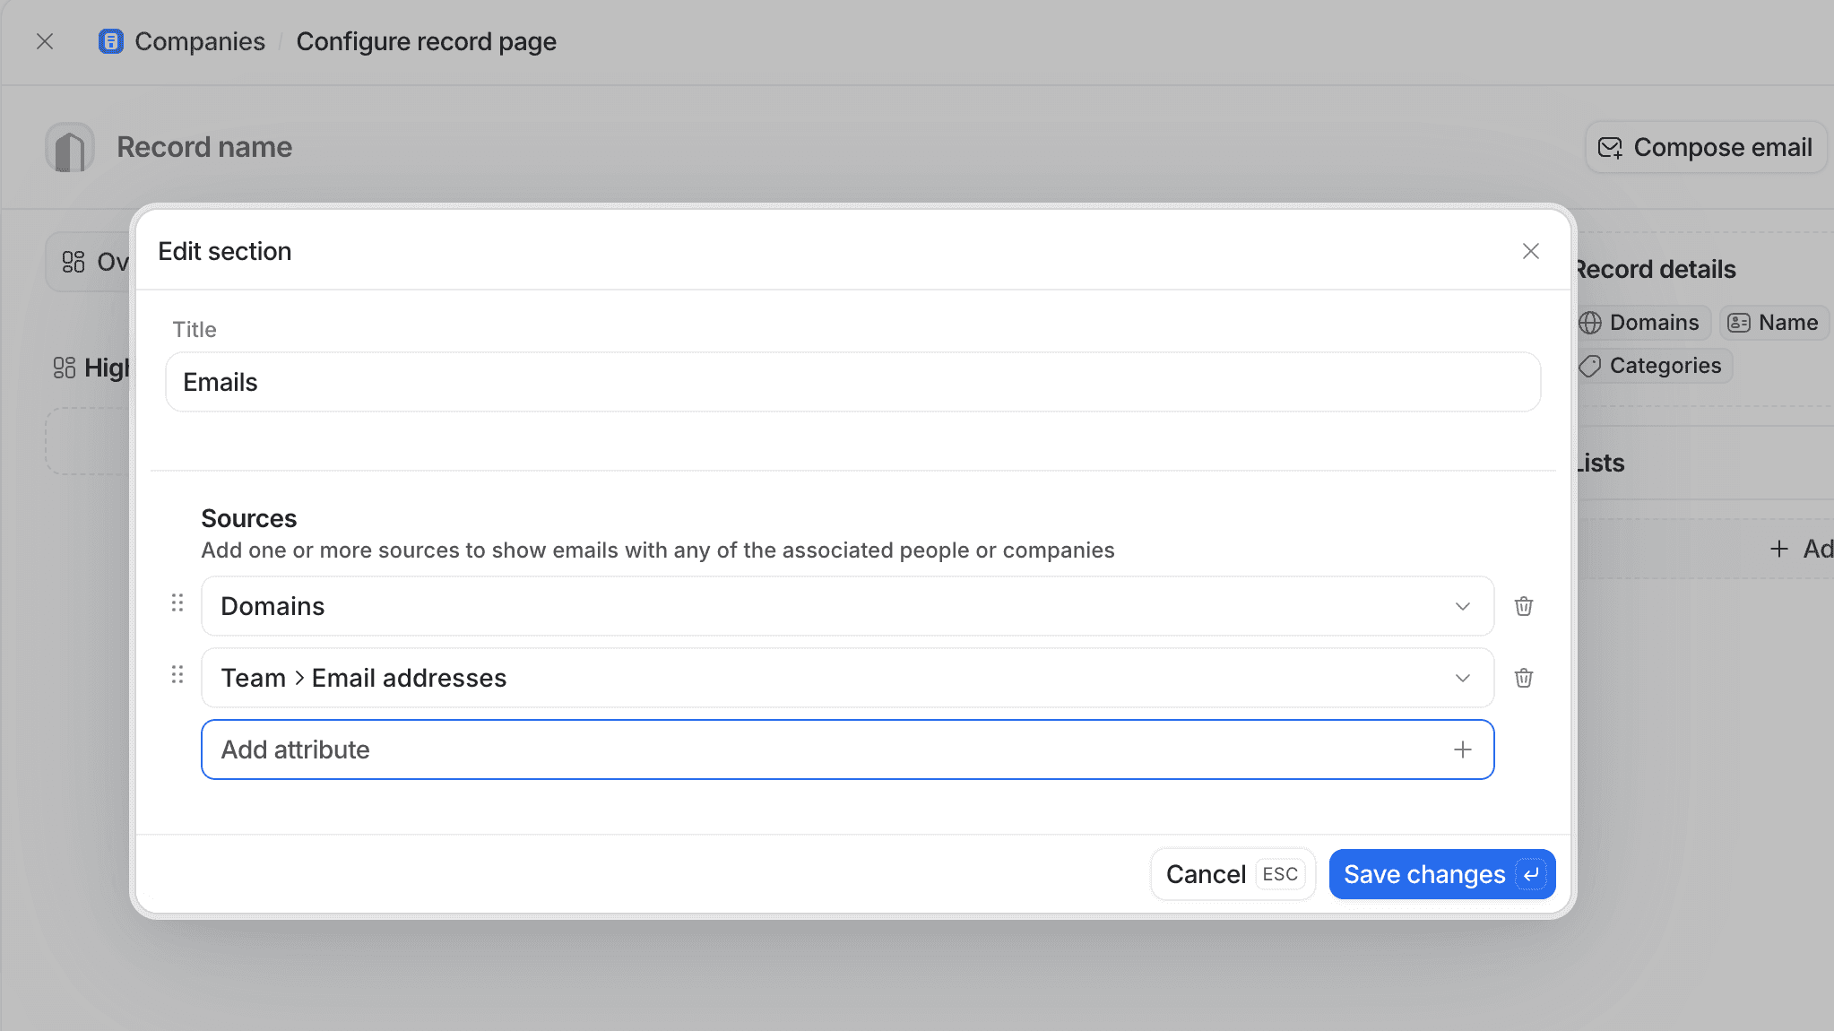Click the Compose email envelope icon
The image size is (1834, 1031).
click(x=1611, y=147)
